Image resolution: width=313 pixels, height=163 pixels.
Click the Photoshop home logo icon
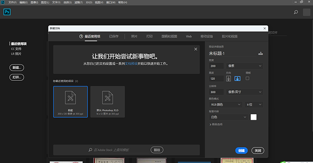(7, 12)
